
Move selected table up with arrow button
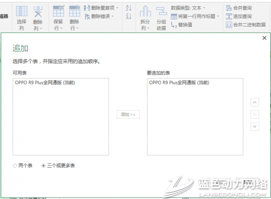point(255,102)
